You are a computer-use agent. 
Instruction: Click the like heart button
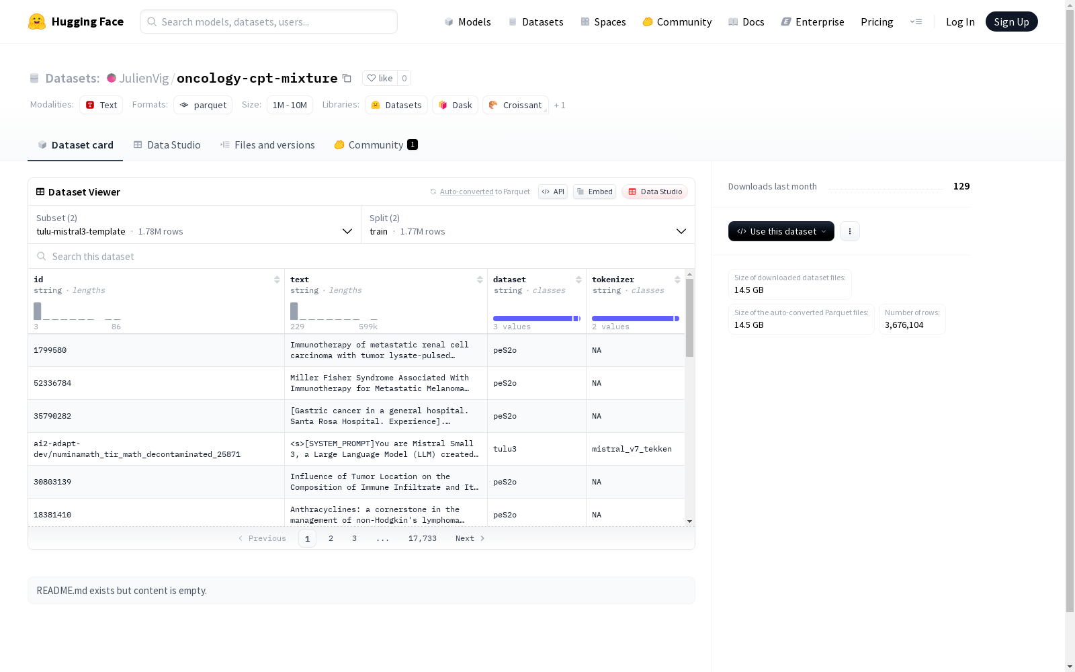(380, 78)
